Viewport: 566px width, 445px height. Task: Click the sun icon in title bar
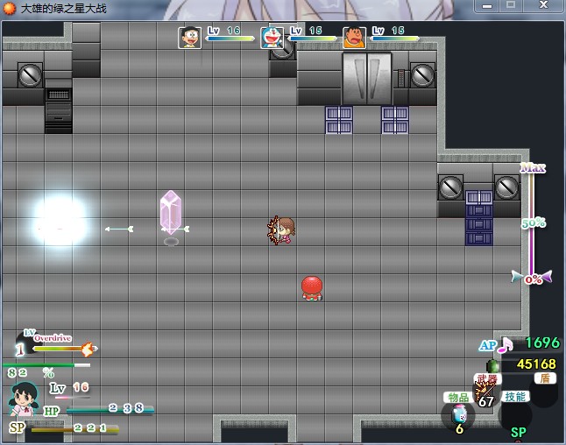10,8
